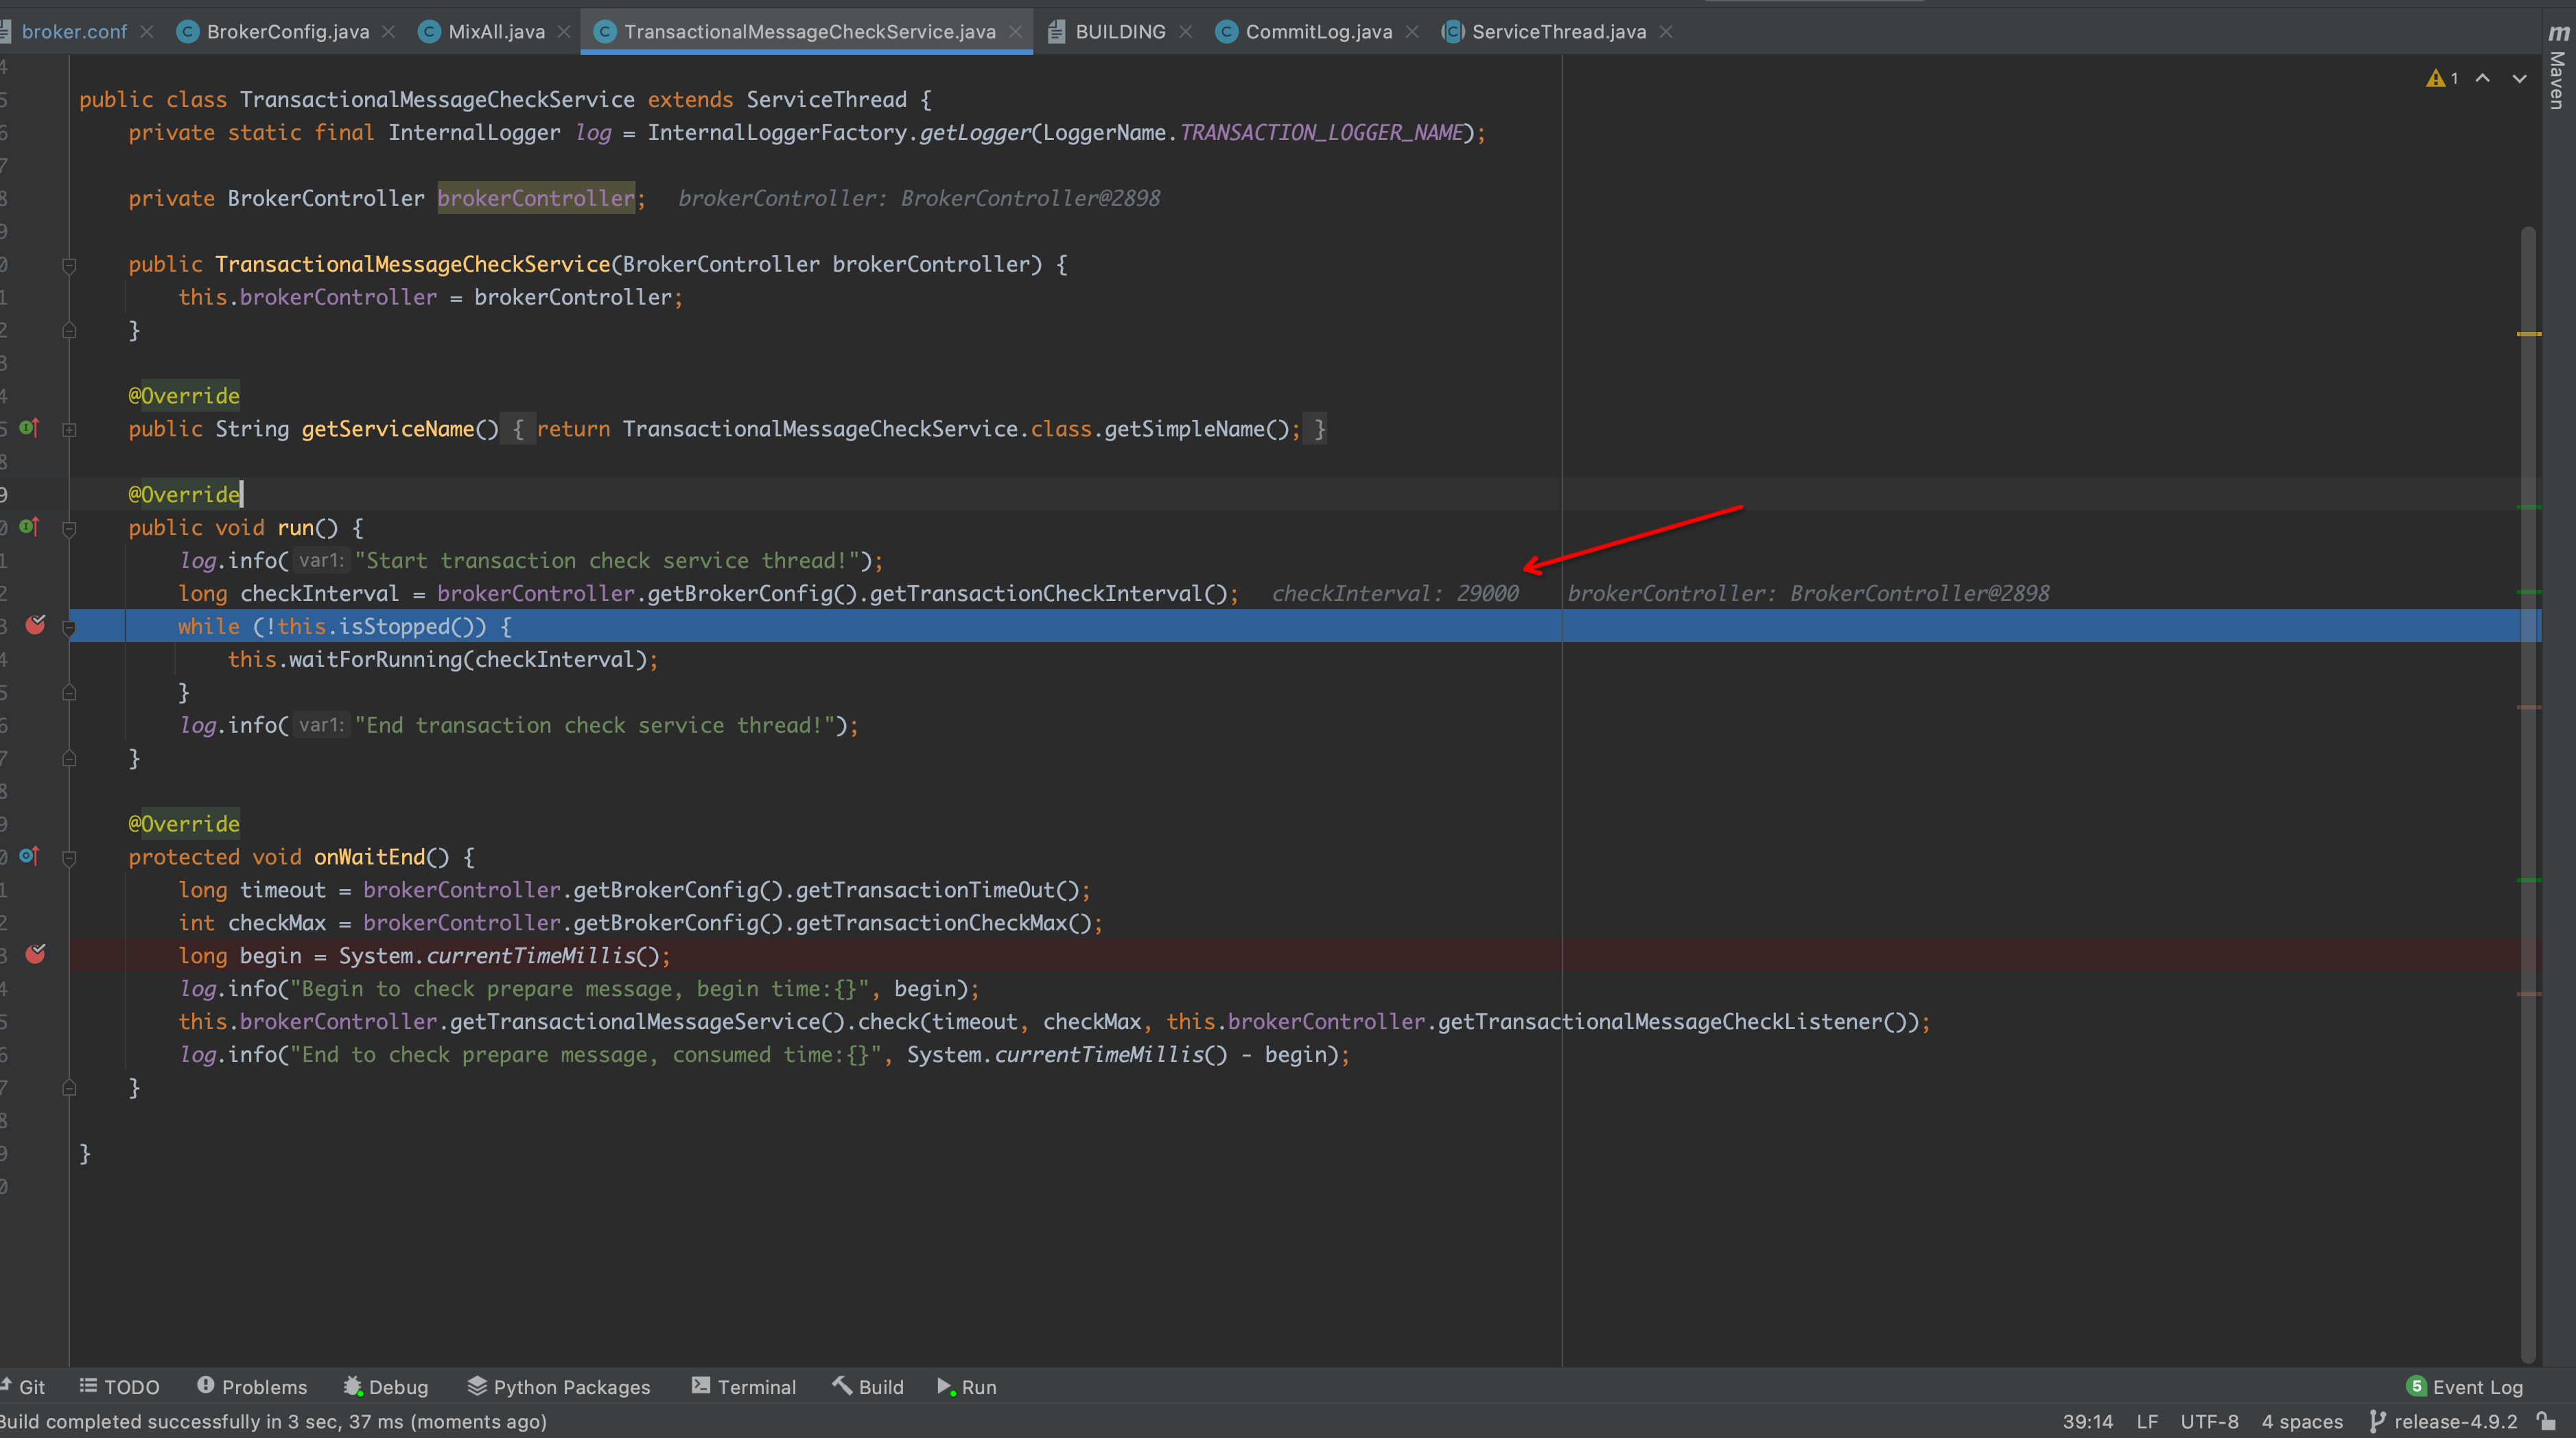Click the override gutter icon beside getServiceName()
This screenshot has width=2576, height=1438.
click(29, 427)
